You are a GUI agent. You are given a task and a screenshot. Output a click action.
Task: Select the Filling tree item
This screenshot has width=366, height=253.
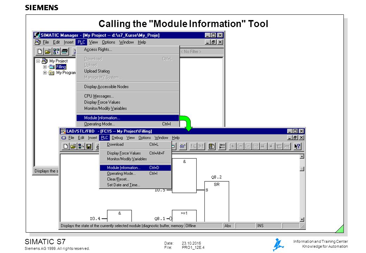click(x=61, y=67)
